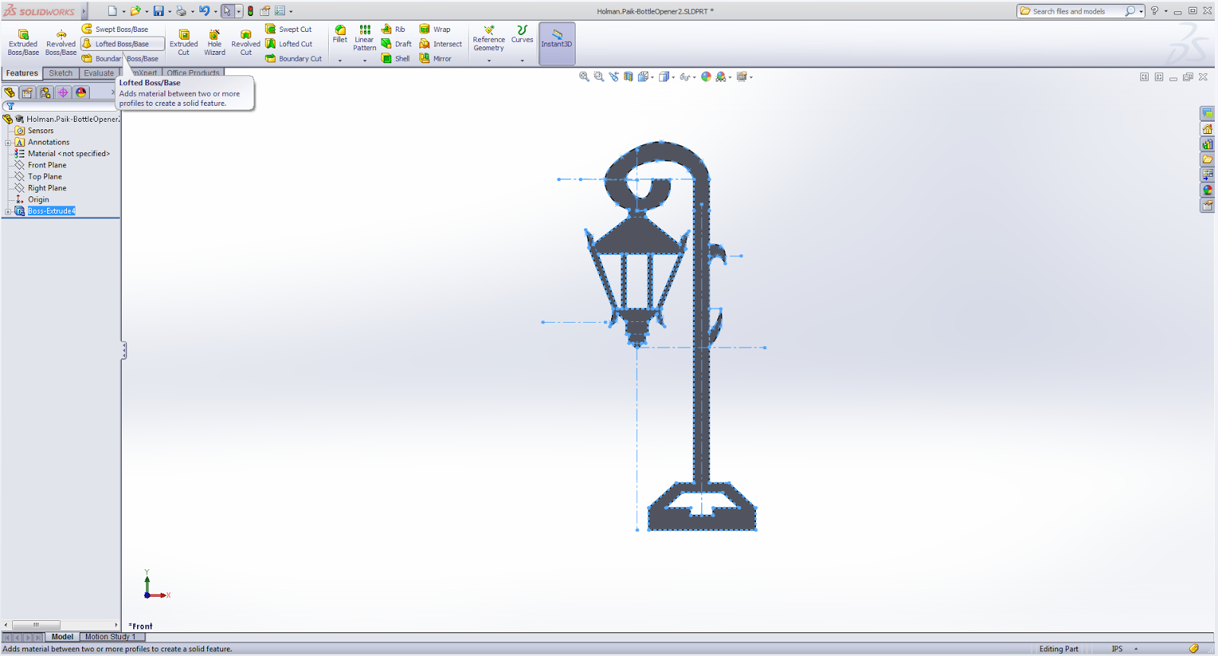1218x656 pixels.
Task: Open the DimXpertManager tab icon
Action: tap(63, 92)
